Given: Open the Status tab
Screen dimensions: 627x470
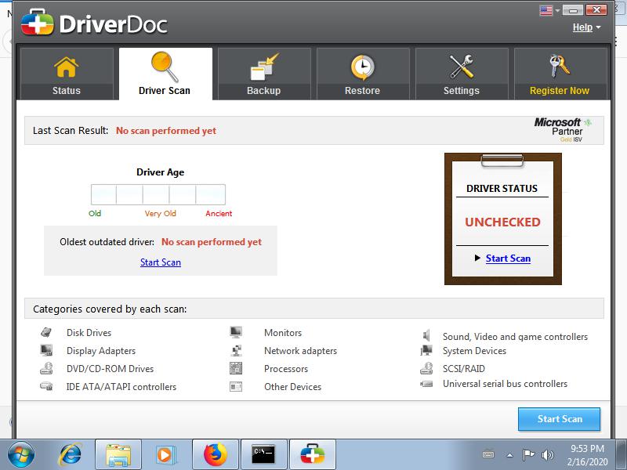Looking at the screenshot, I should (67, 74).
